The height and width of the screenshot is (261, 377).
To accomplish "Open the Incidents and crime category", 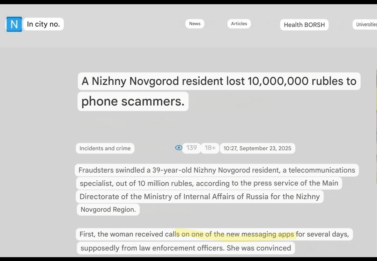I will 105,148.
